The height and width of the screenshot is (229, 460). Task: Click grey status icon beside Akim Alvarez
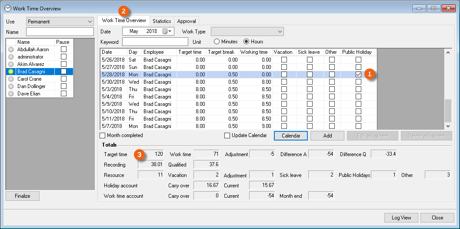[11, 64]
